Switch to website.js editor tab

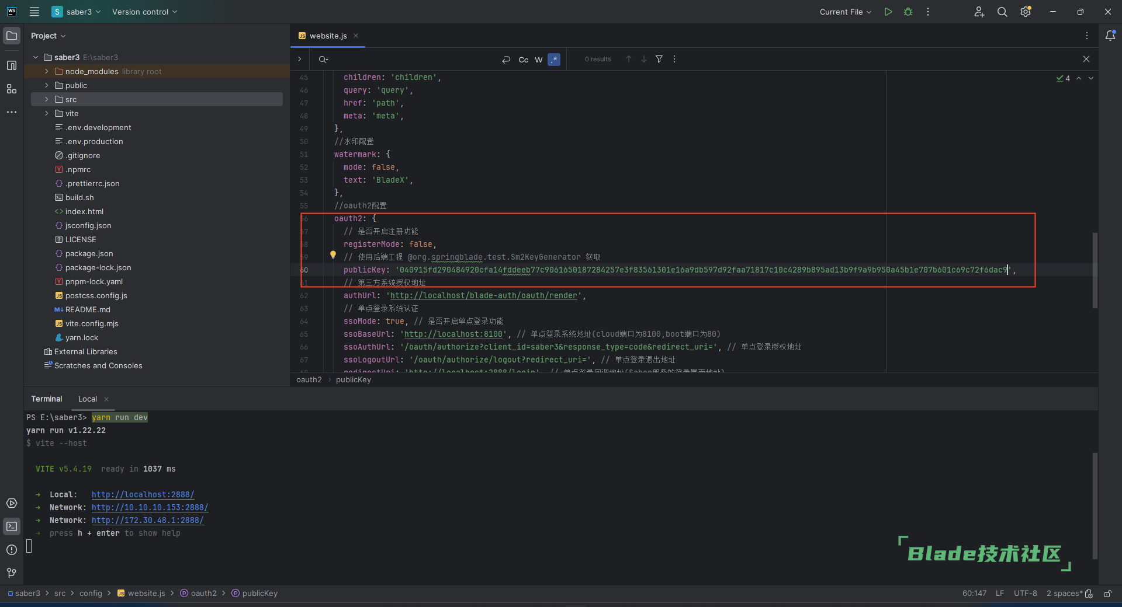328,36
